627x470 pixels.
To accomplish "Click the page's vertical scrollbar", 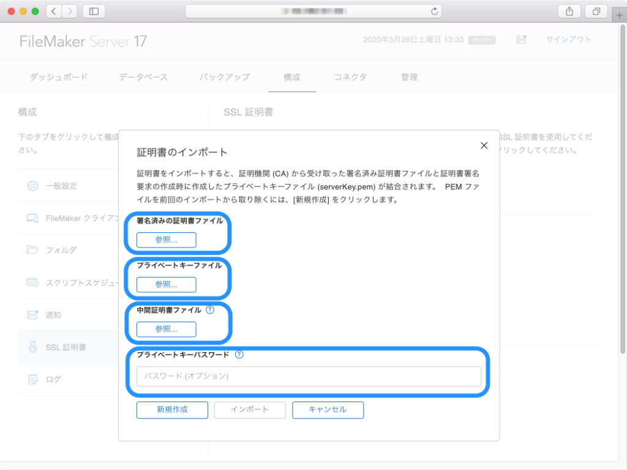I will [623, 189].
